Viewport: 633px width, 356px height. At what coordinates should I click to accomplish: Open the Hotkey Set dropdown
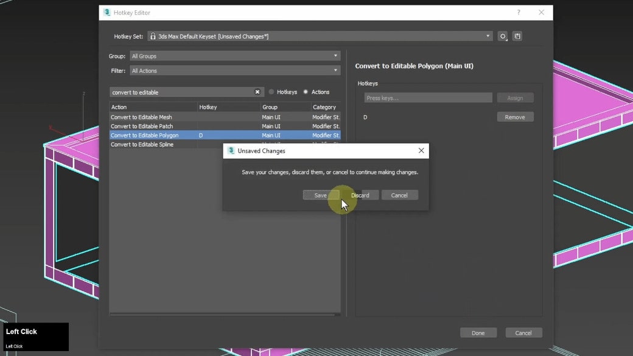click(487, 36)
